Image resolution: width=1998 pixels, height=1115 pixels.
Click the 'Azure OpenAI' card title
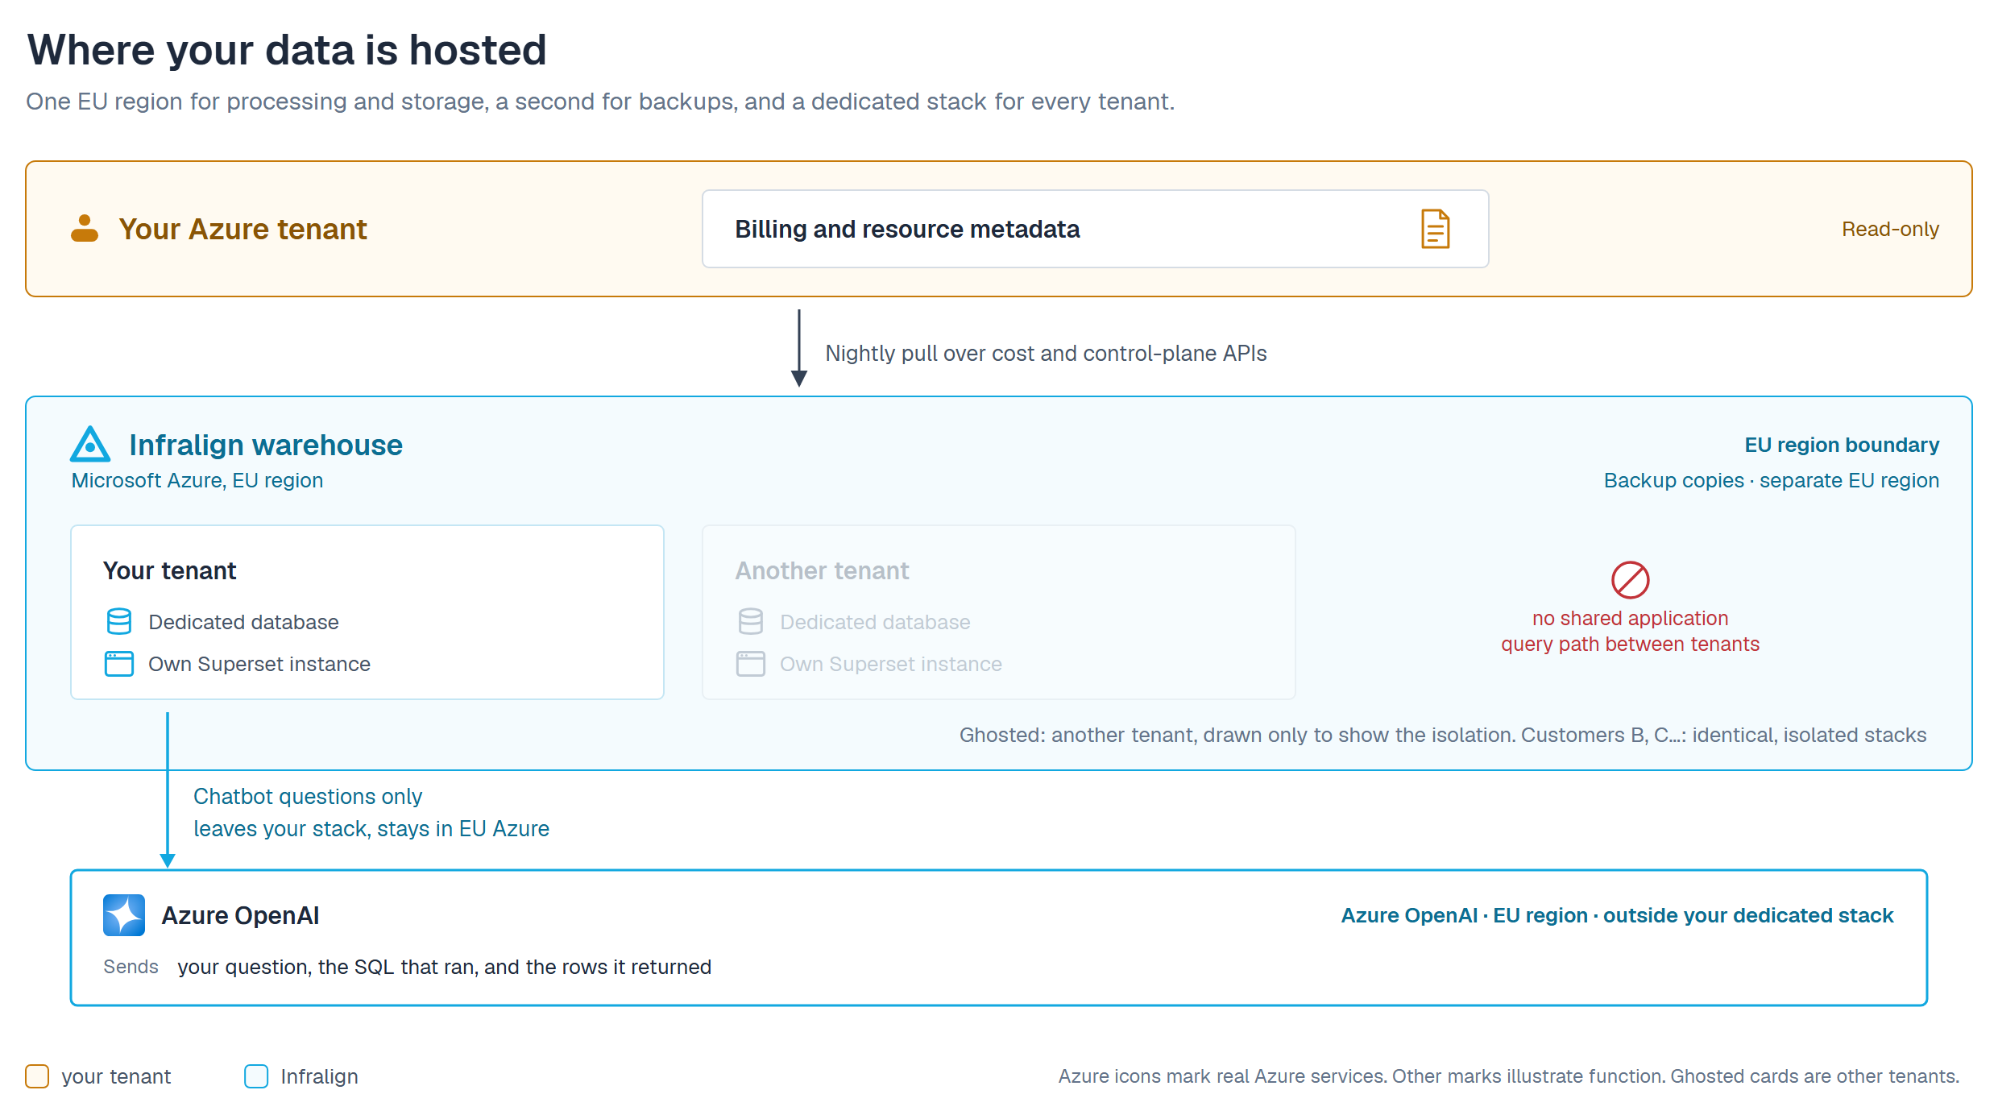[240, 915]
